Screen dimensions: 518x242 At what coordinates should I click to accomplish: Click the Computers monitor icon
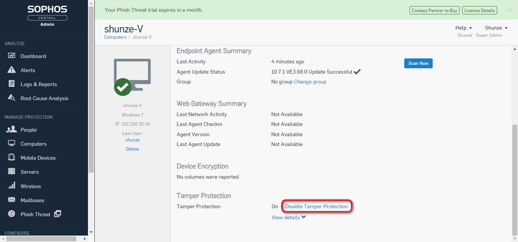pos(12,143)
